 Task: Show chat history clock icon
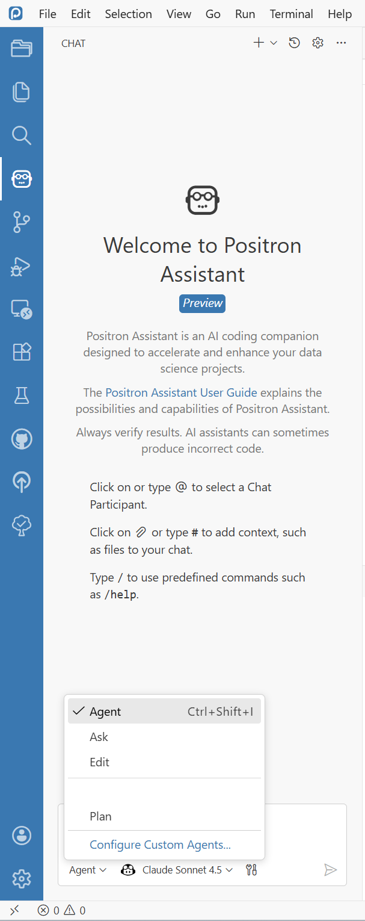click(x=294, y=43)
